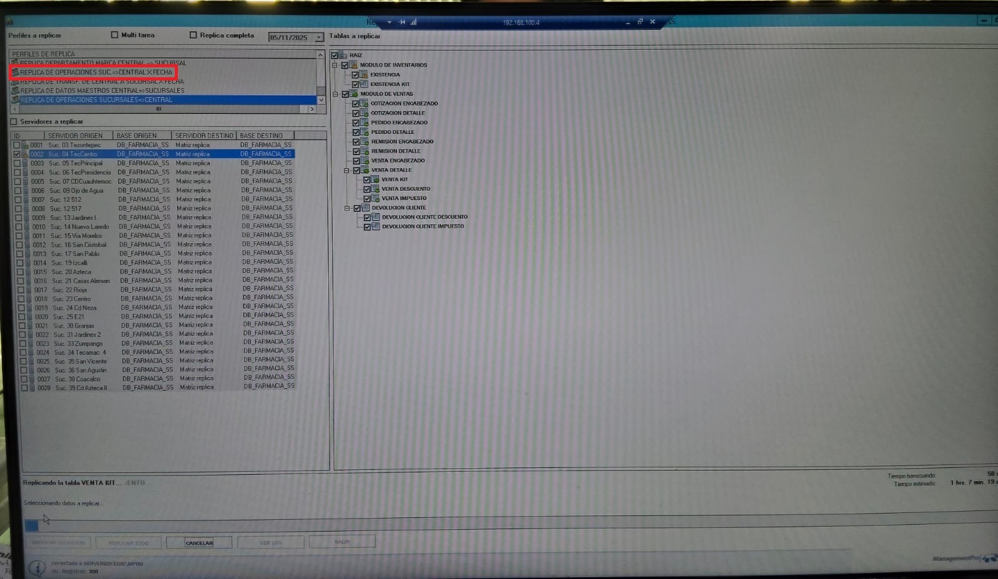Screen dimensions: 998x579
Task: Open the date dropdown showing 05/11/2025
Action: pyautogui.click(x=319, y=37)
